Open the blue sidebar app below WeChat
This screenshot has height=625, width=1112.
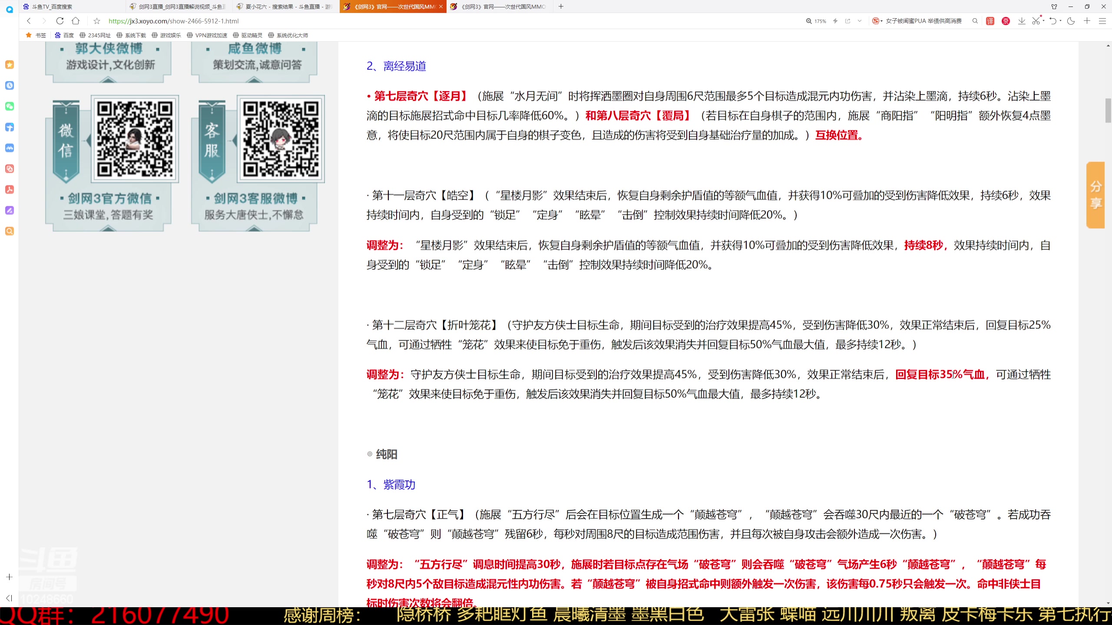(10, 127)
